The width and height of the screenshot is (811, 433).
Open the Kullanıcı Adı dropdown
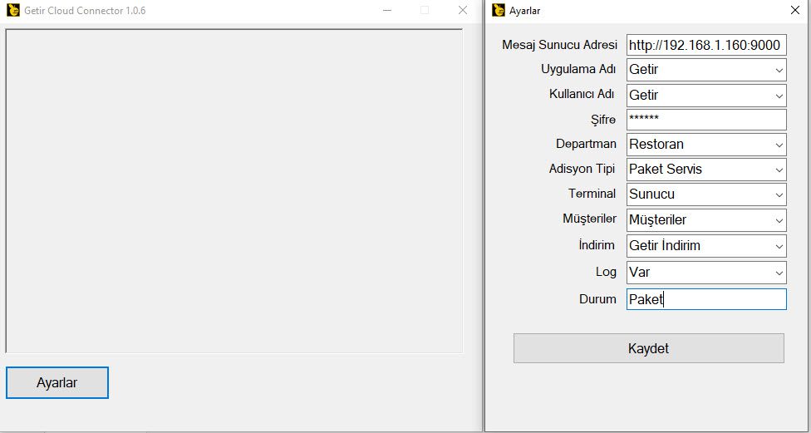[779, 95]
